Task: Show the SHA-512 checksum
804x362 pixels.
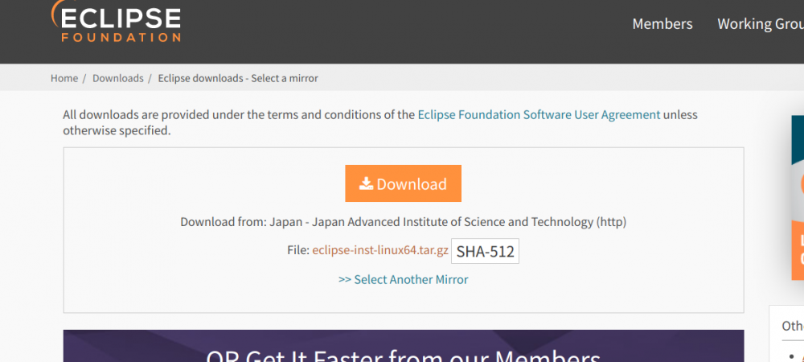Action: click(x=485, y=251)
